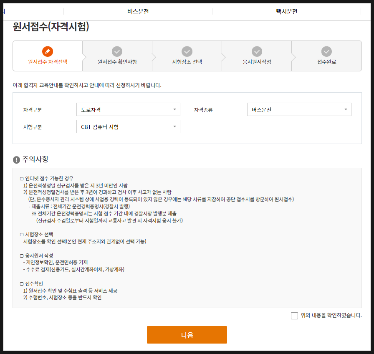374x354 pixels.
Task: Click the 수수료 결제(신용카드...) line
Action: point(74,270)
